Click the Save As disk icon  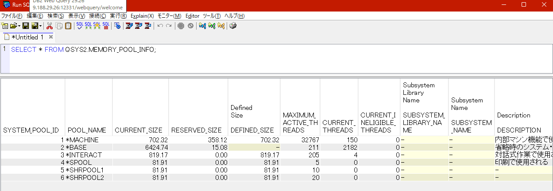(x=35, y=26)
